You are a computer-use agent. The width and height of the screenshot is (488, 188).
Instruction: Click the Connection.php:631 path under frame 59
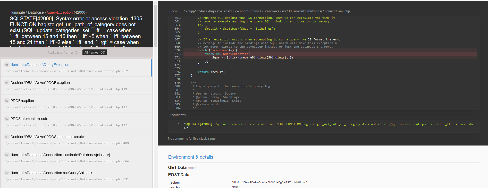pos(66,179)
